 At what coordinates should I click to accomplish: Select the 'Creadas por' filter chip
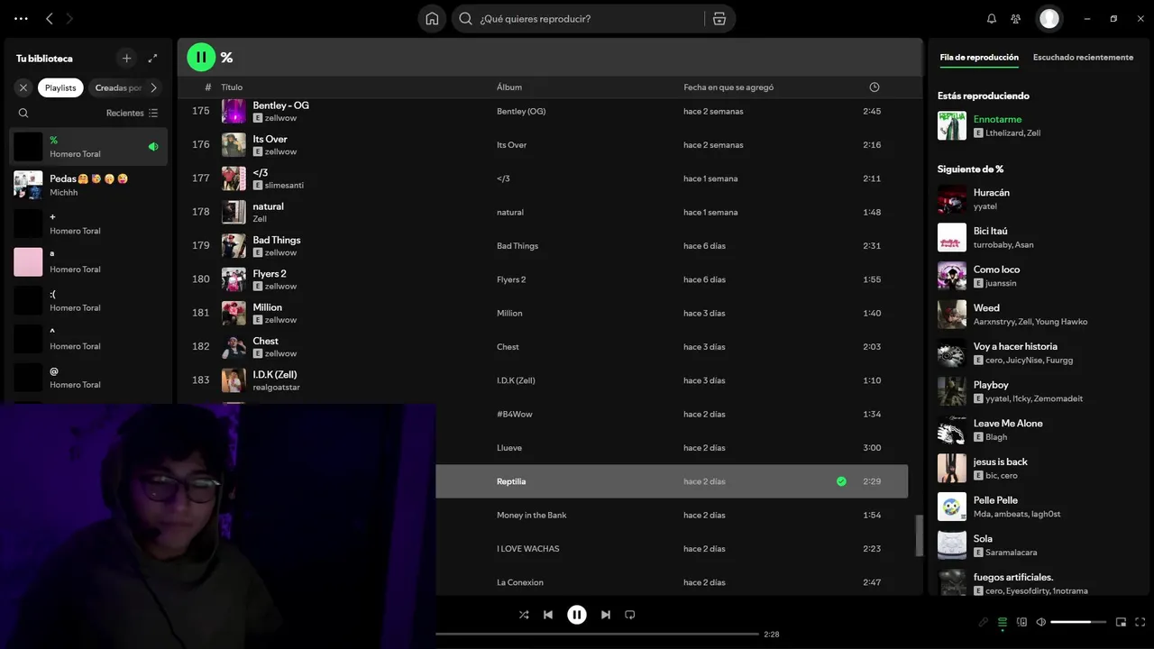[117, 87]
